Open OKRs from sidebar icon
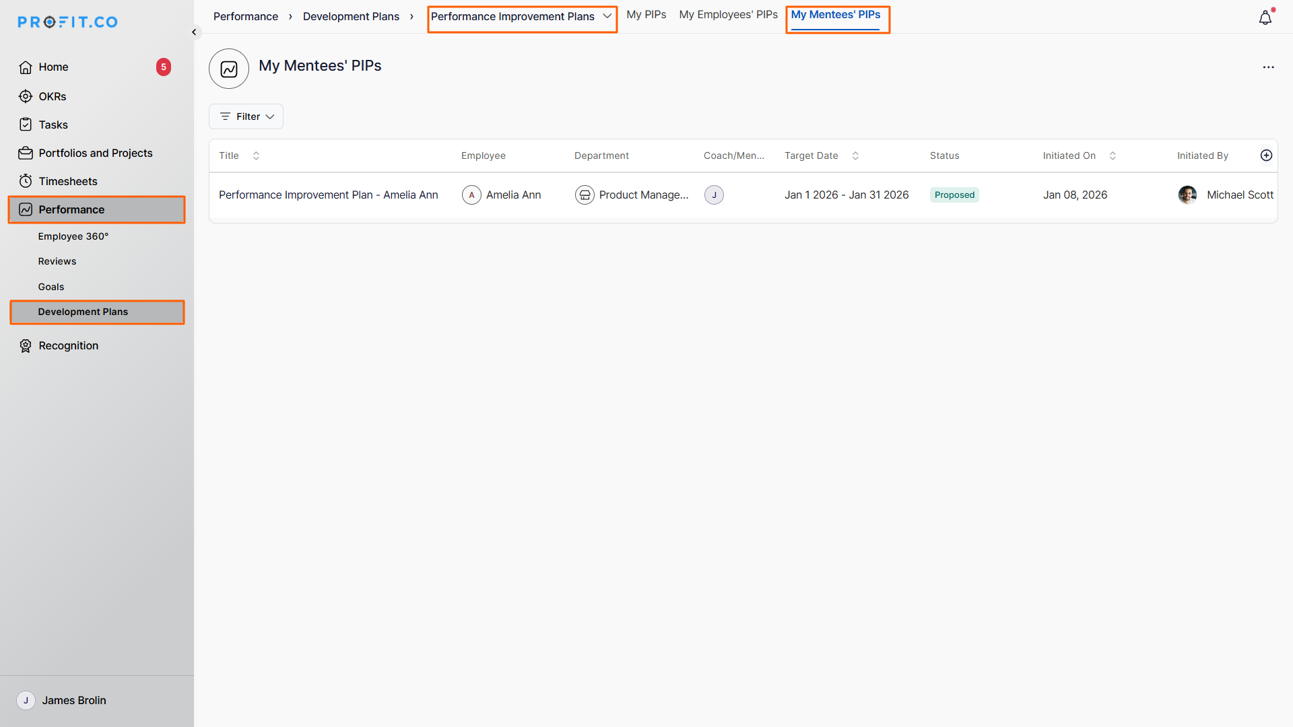This screenshot has width=1293, height=727. click(x=26, y=96)
